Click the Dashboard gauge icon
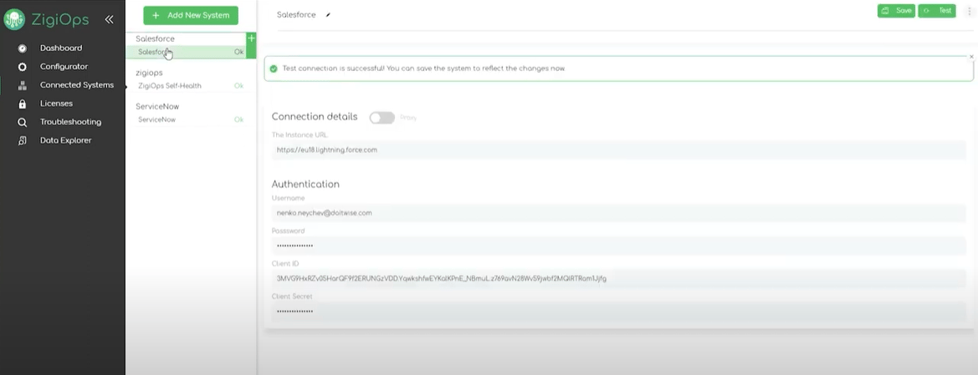Viewport: 978px width, 375px height. [x=23, y=48]
